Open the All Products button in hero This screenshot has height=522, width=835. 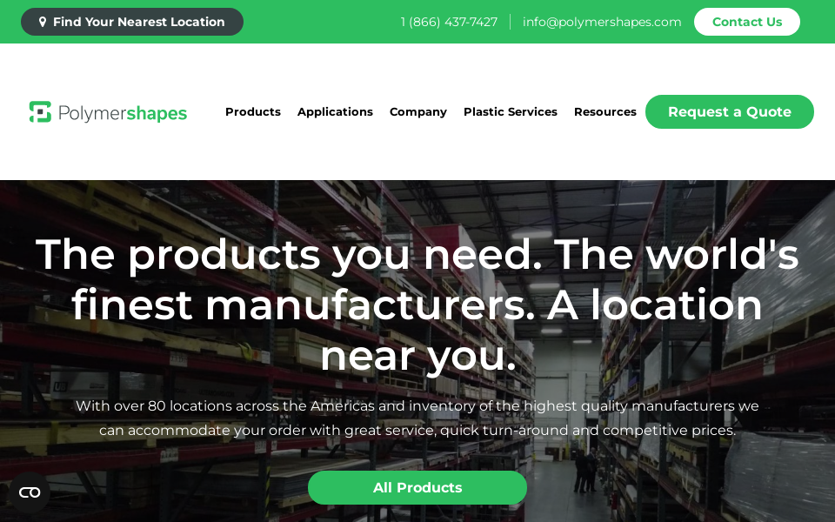pyautogui.click(x=417, y=487)
